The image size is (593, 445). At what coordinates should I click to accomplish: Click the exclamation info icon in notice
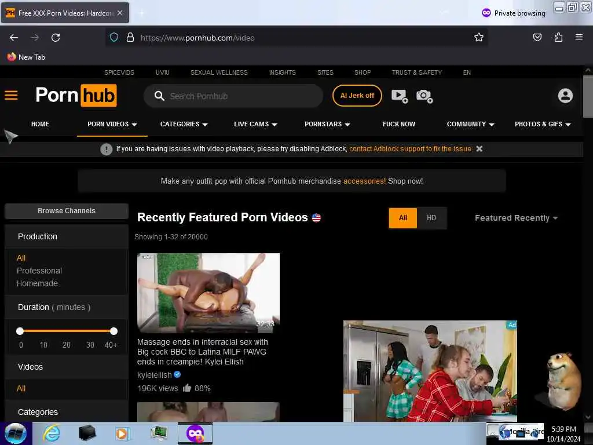pos(107,149)
